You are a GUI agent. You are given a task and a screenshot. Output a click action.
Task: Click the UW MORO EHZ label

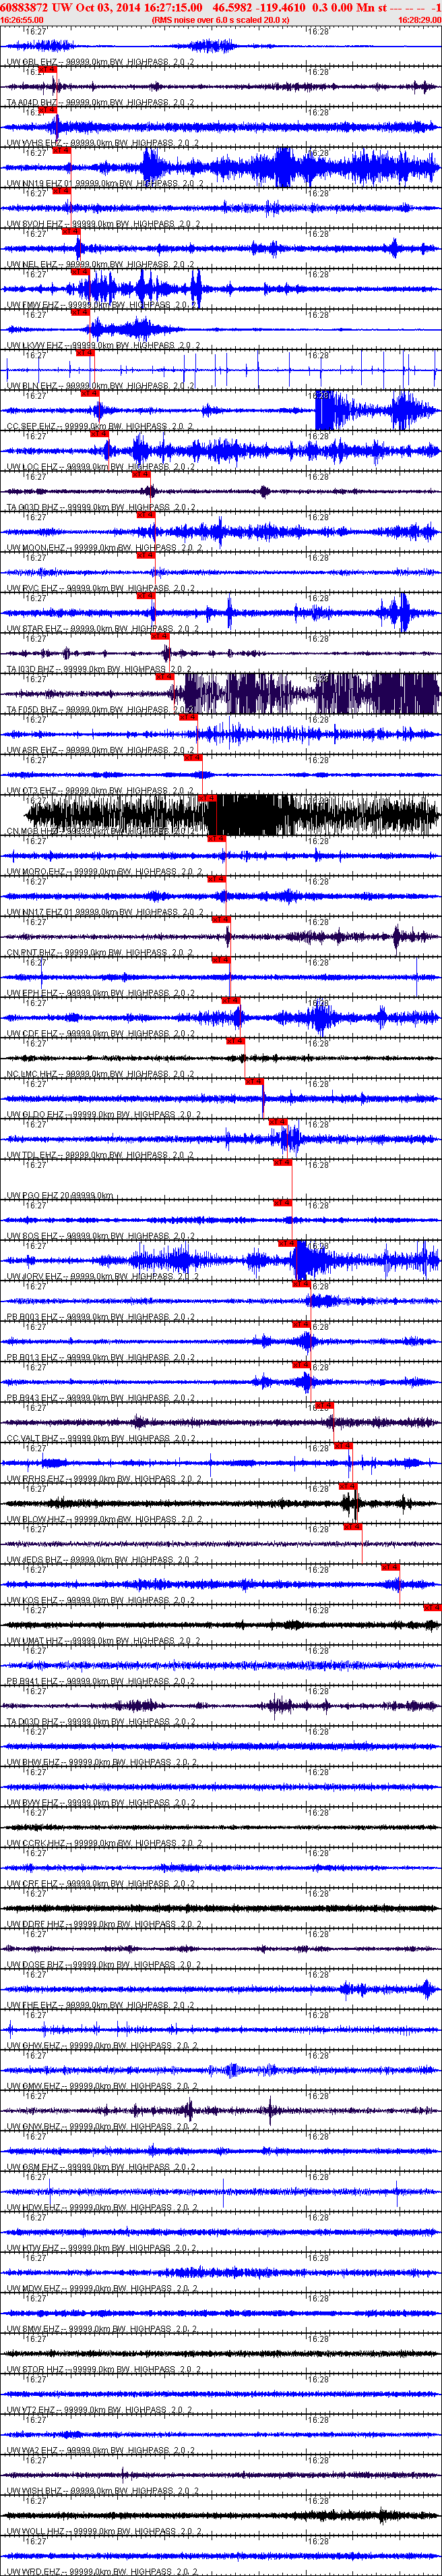click(104, 872)
